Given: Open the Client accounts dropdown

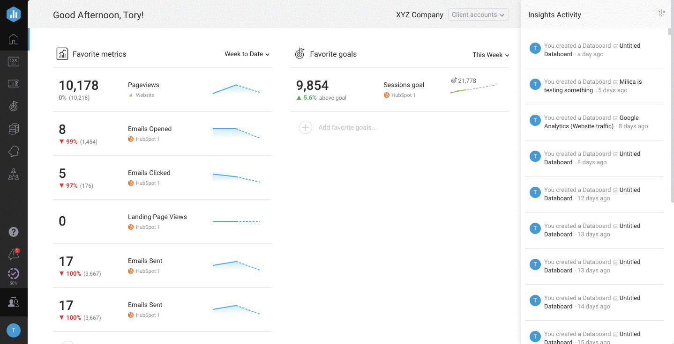Looking at the screenshot, I should click(x=478, y=15).
